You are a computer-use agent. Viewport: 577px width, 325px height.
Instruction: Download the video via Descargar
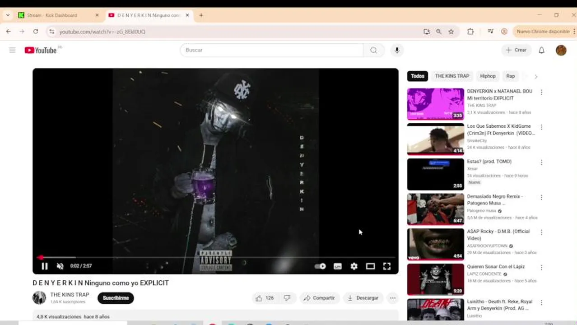(363, 298)
